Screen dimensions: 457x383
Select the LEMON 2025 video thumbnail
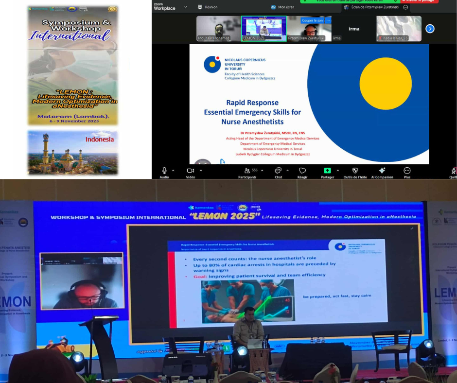tap(264, 29)
